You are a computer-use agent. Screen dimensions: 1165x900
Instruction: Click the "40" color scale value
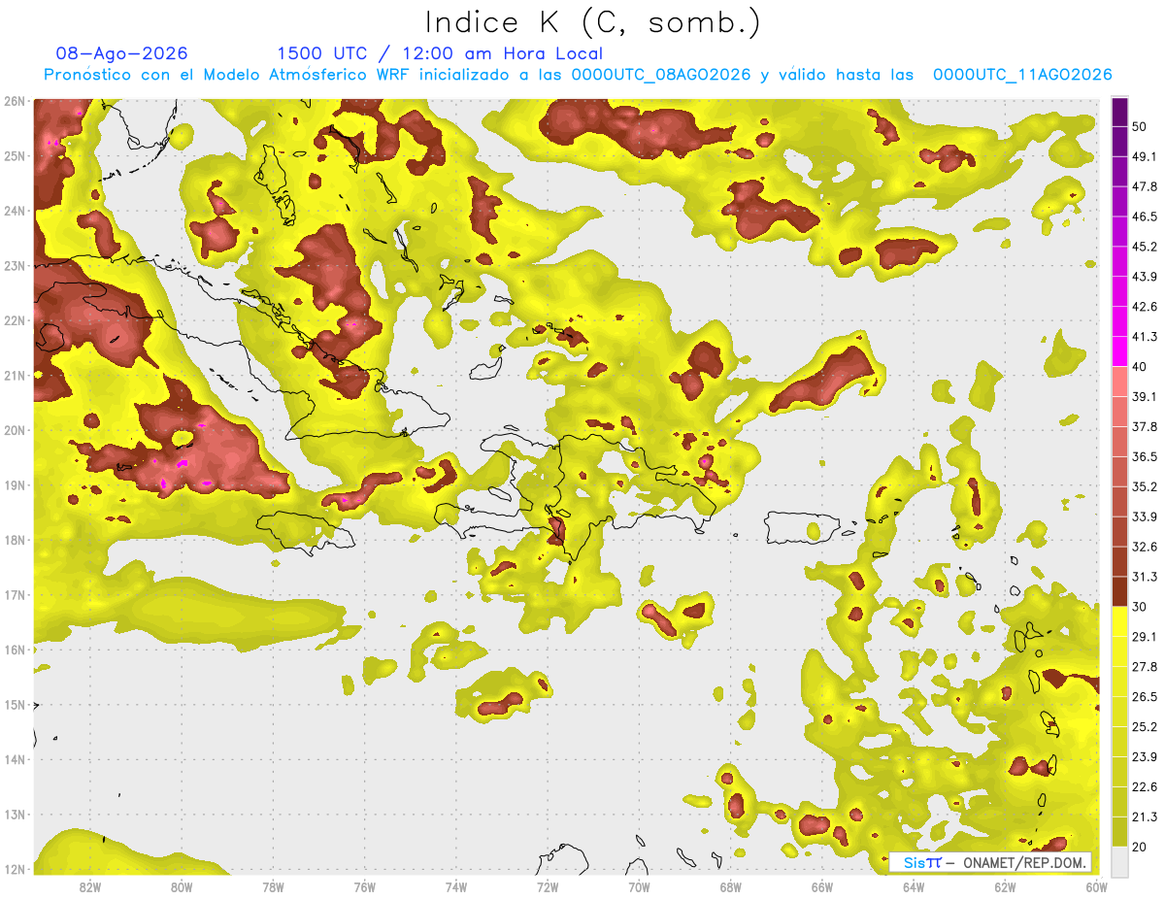1139,366
